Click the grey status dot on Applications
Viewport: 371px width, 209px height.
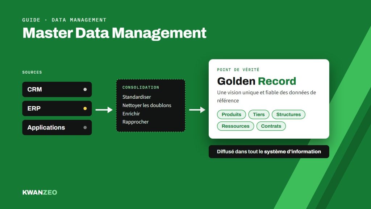click(85, 127)
